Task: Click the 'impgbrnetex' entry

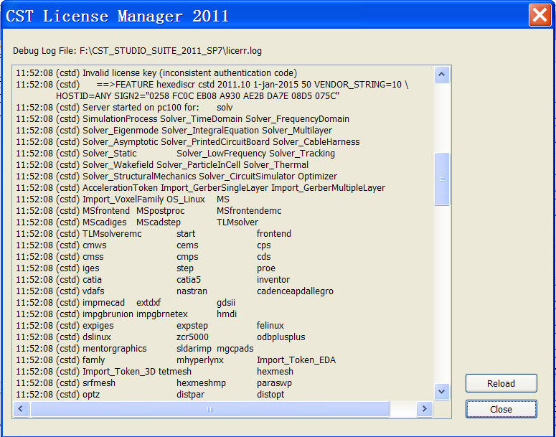Action: [x=162, y=314]
